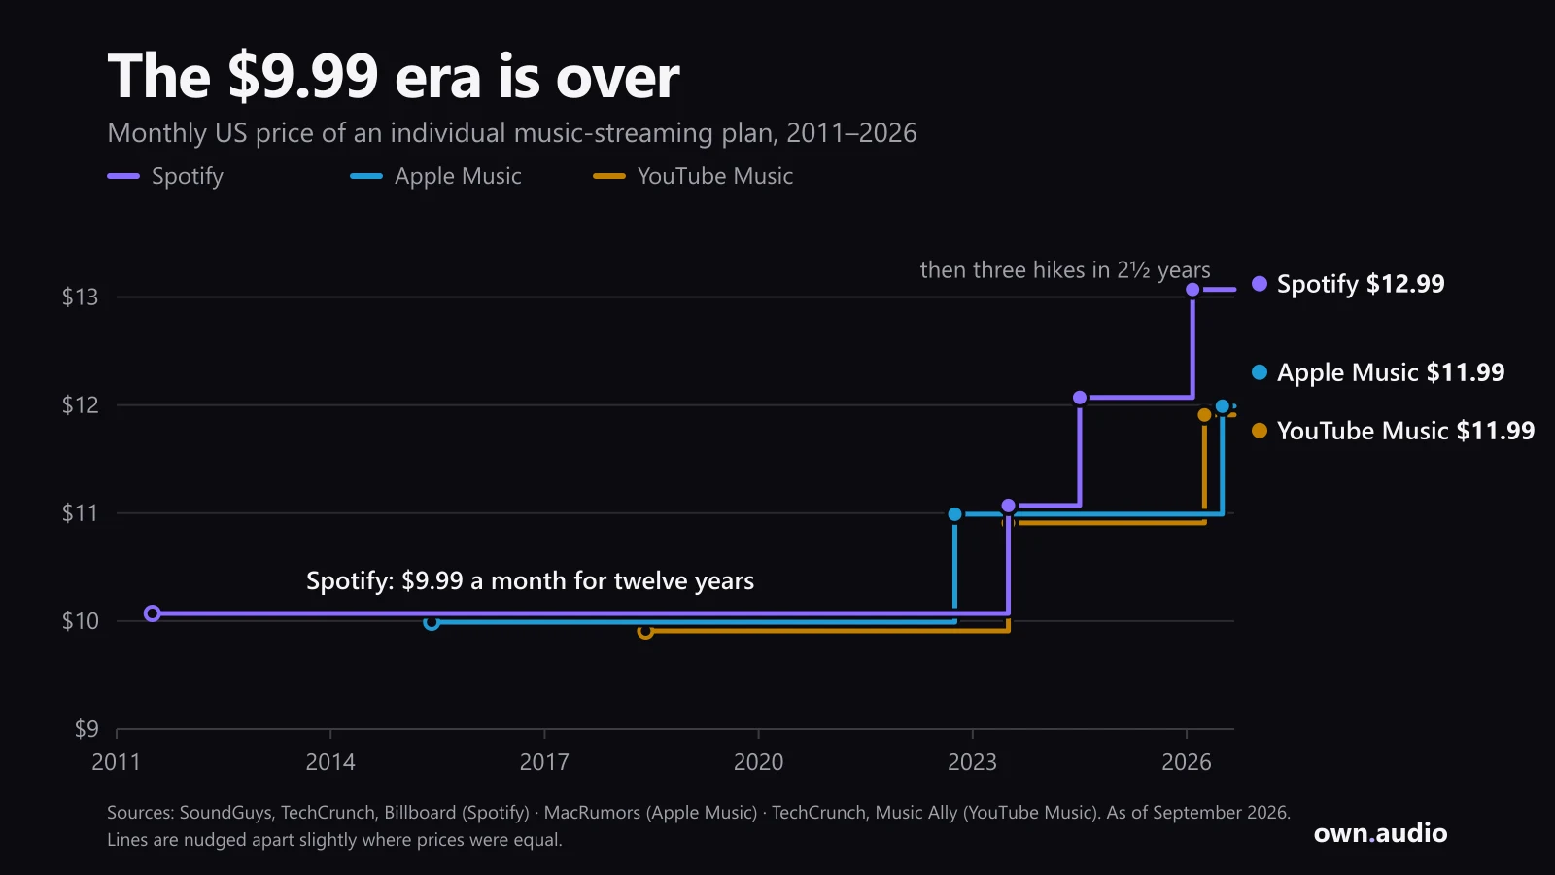Click Apple Music's 2015 starting point marker
The height and width of the screenshot is (875, 1555).
(x=432, y=622)
